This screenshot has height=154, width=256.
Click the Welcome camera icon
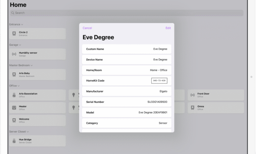click(x=14, y=121)
